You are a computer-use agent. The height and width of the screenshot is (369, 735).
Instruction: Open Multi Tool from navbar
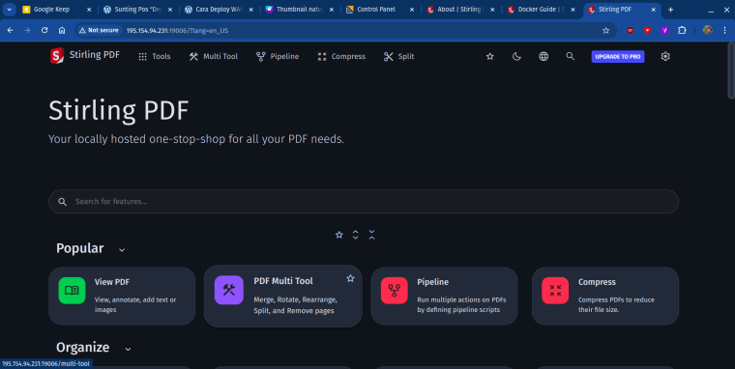[214, 56]
